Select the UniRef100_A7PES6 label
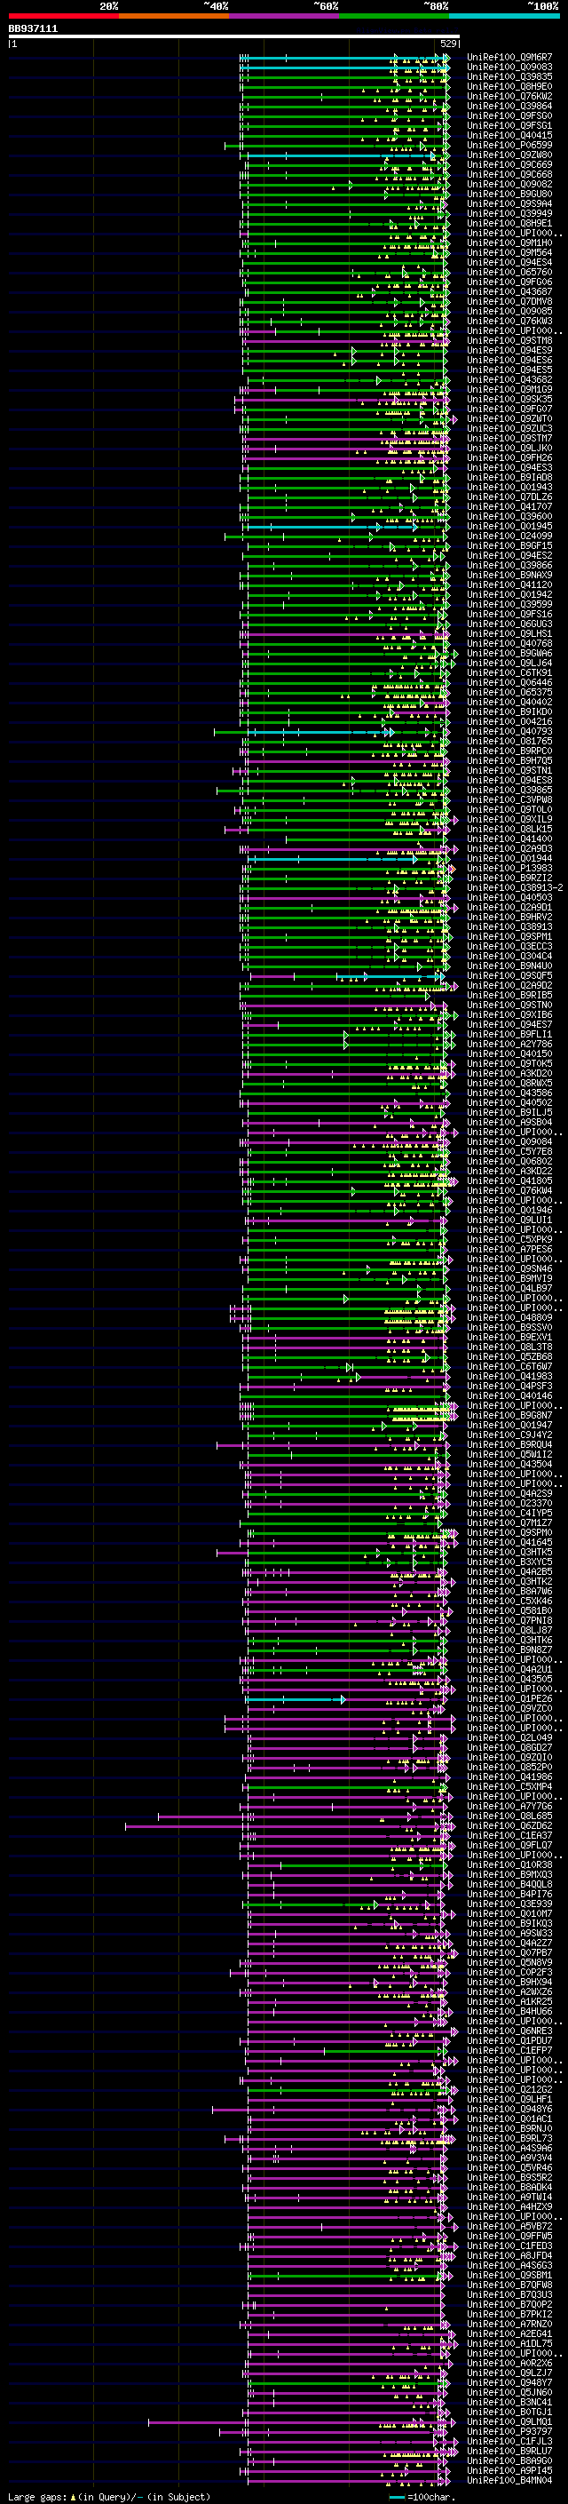This screenshot has height=2504, width=568. (x=509, y=1249)
